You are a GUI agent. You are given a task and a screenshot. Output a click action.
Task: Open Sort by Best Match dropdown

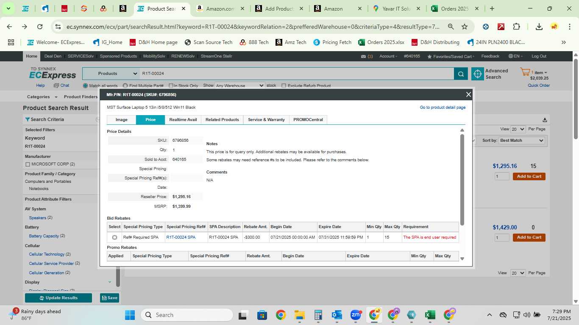pyautogui.click(x=522, y=140)
